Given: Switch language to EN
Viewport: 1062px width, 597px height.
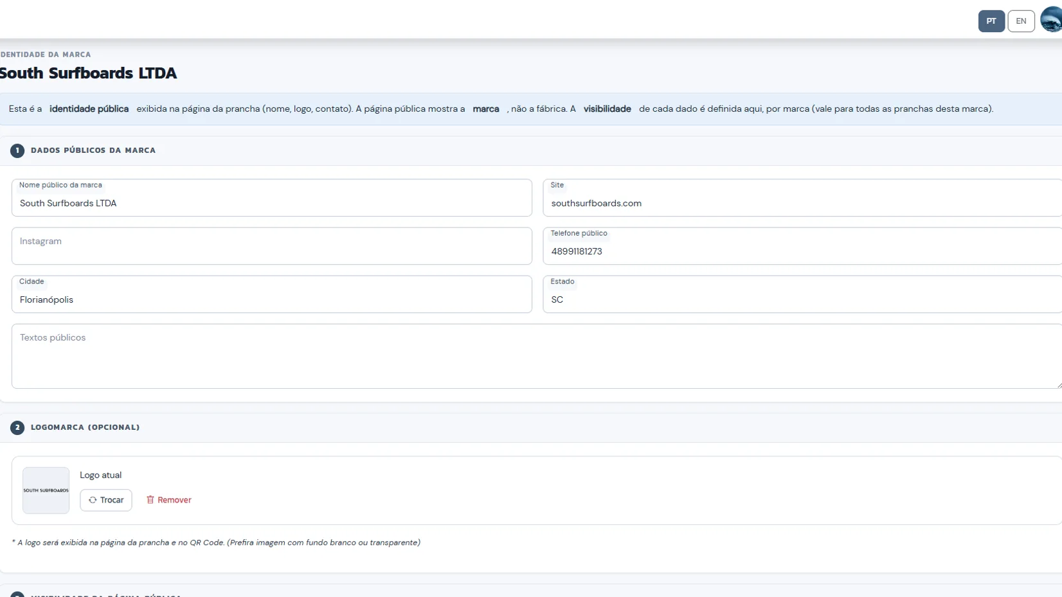Looking at the screenshot, I should point(1021,21).
